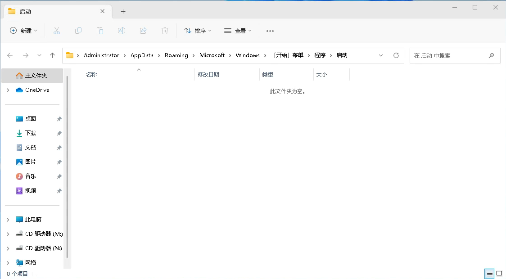The width and height of the screenshot is (506, 279).
Task: Navigate to AppData in the breadcrumb
Action: point(142,55)
